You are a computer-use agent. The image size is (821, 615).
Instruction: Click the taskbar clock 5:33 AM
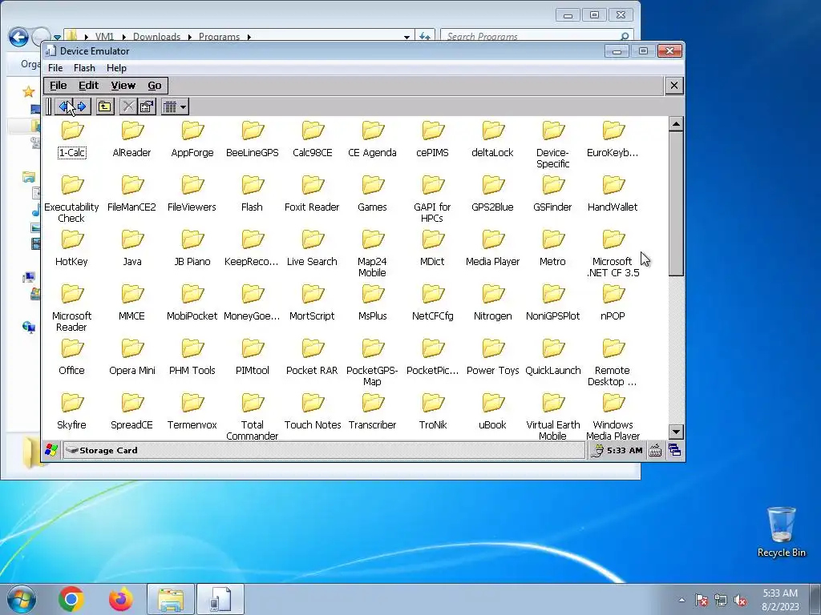780,593
